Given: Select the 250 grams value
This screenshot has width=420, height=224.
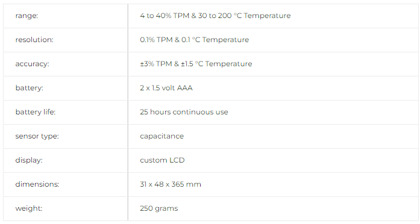Looking at the screenshot, I should 159,208.
